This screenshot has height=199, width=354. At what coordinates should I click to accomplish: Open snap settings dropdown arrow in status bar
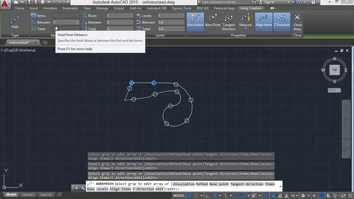(x=201, y=196)
